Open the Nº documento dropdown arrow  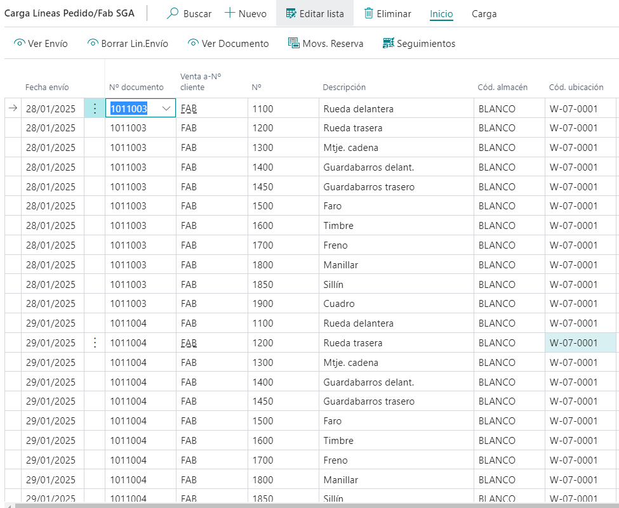(166, 108)
